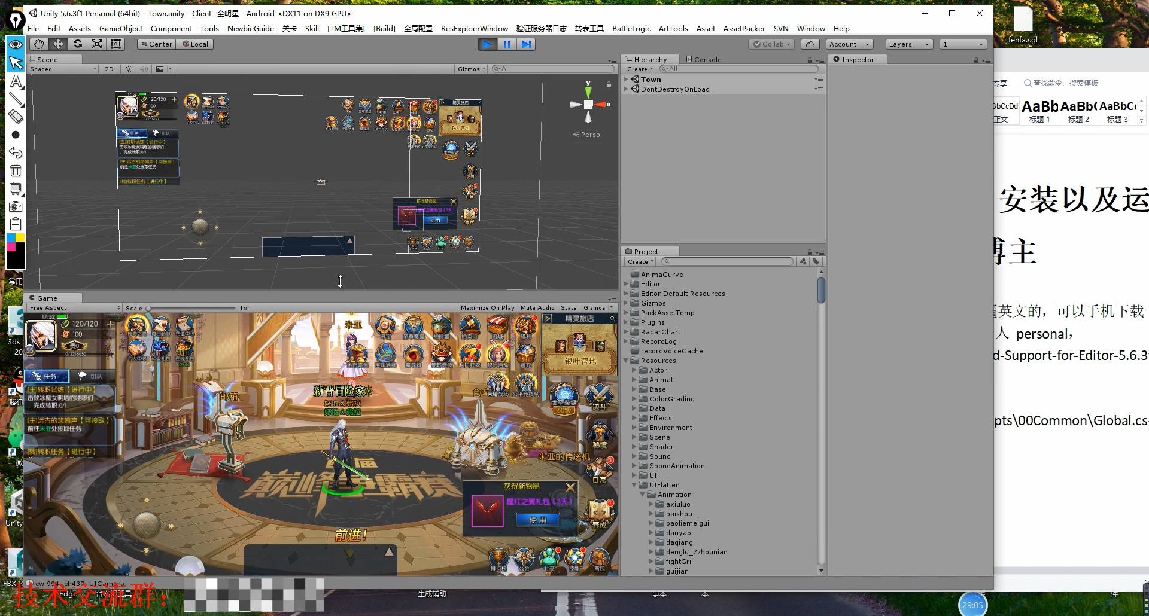1149x616 pixels.
Task: Pause the running game preview
Action: pyautogui.click(x=507, y=44)
